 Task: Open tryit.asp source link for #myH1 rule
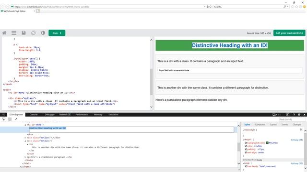point(296,140)
